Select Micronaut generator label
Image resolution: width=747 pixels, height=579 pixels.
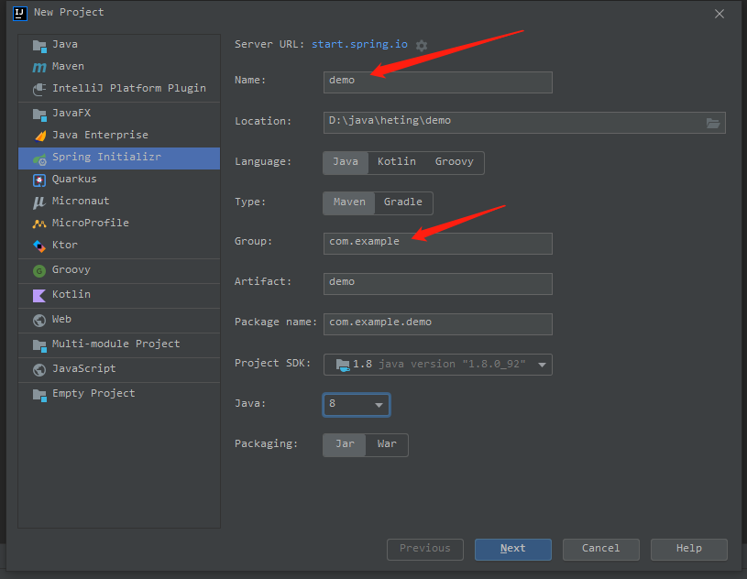[x=81, y=201]
